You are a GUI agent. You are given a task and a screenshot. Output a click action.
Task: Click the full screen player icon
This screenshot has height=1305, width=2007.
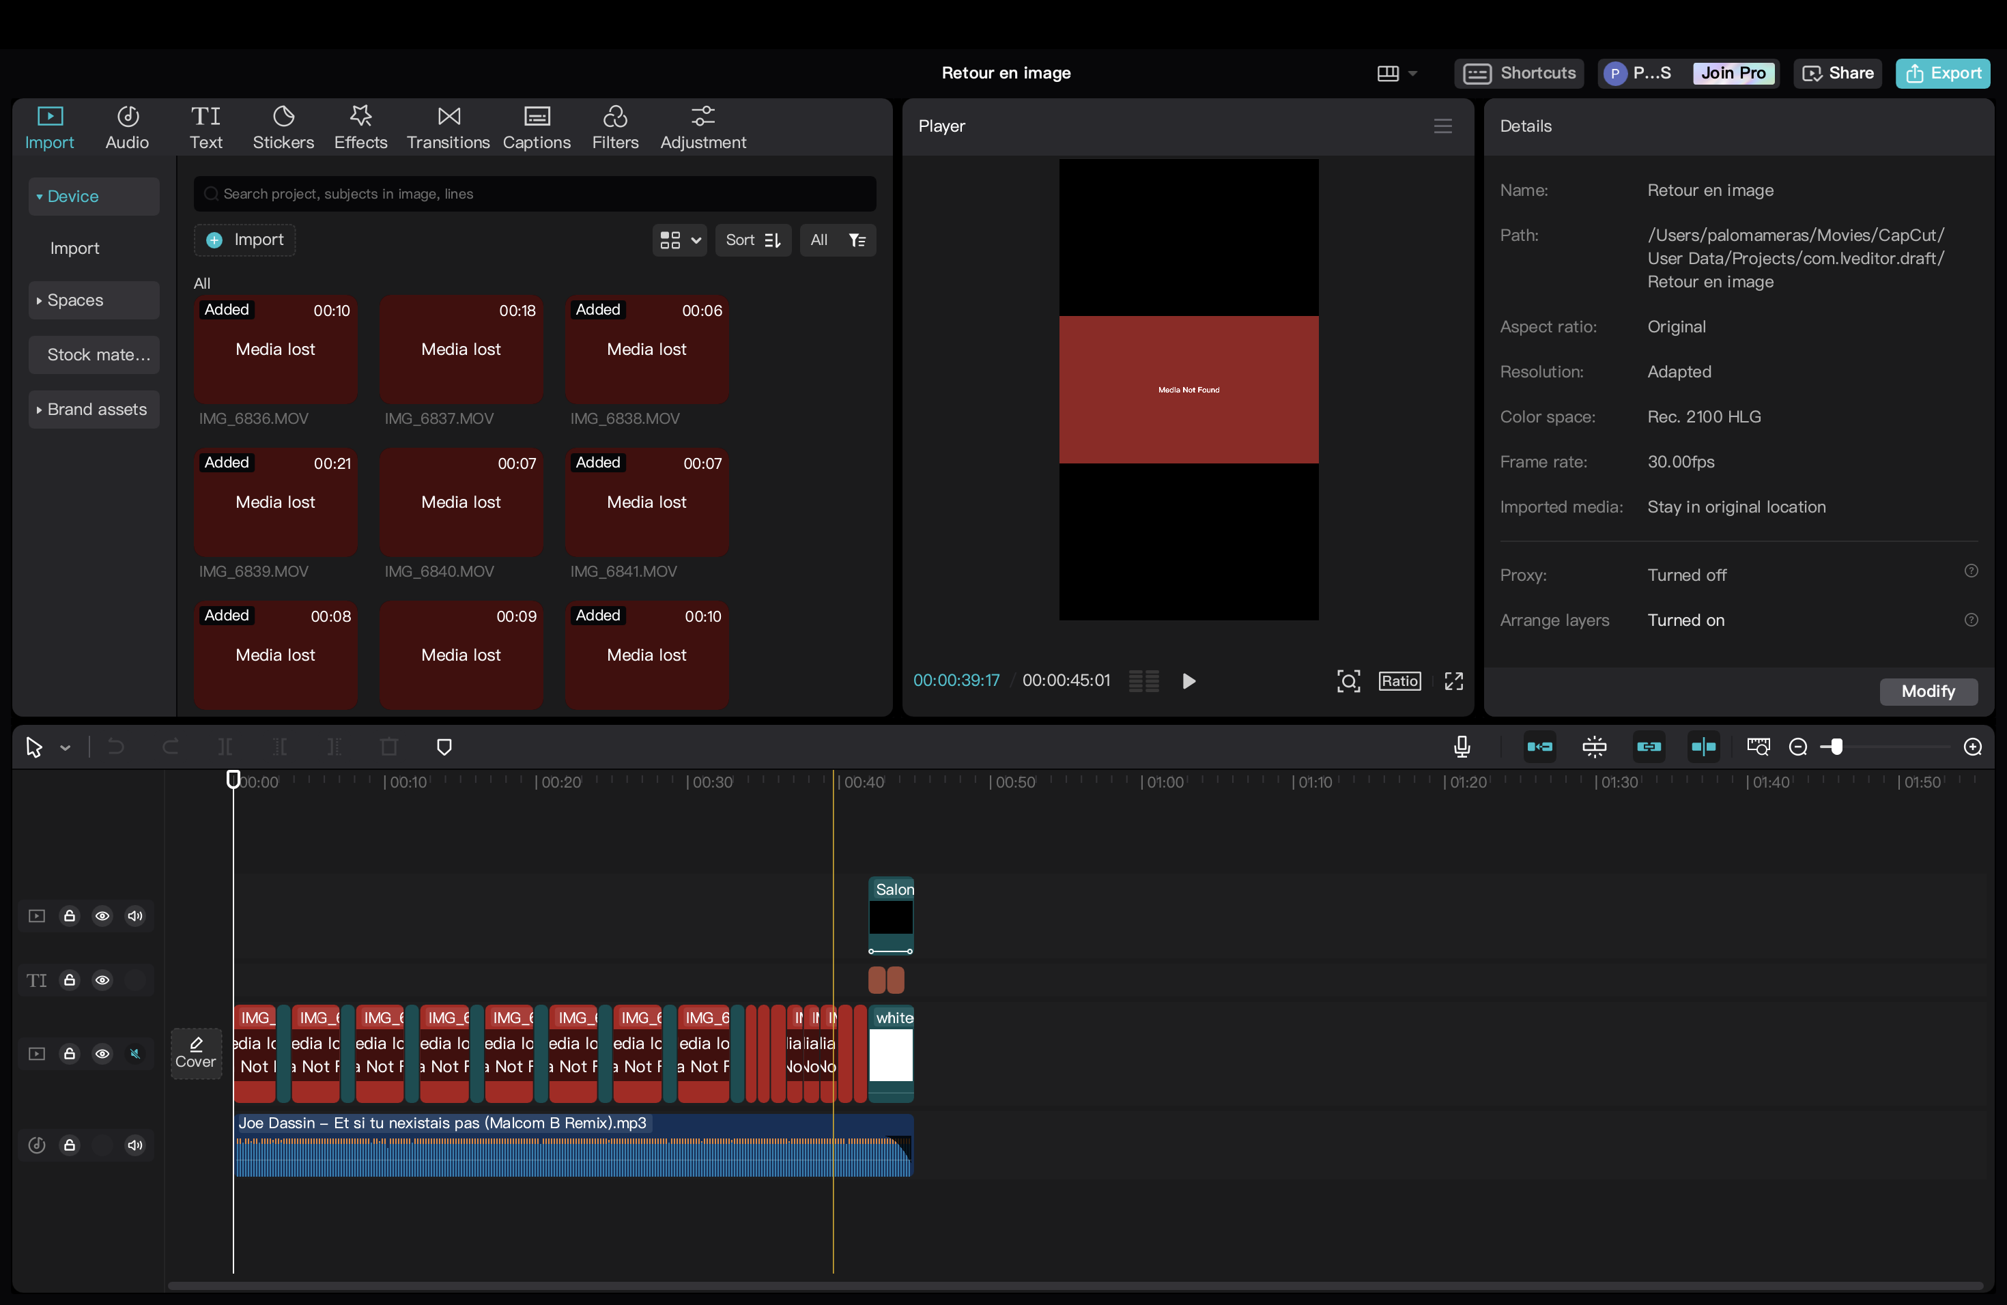[x=1453, y=681]
